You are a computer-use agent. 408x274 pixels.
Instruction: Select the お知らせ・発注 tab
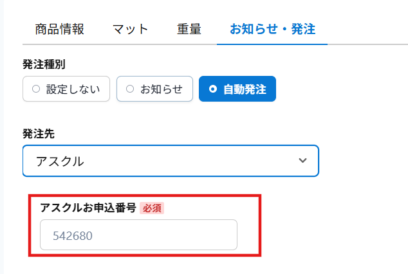[x=272, y=29]
